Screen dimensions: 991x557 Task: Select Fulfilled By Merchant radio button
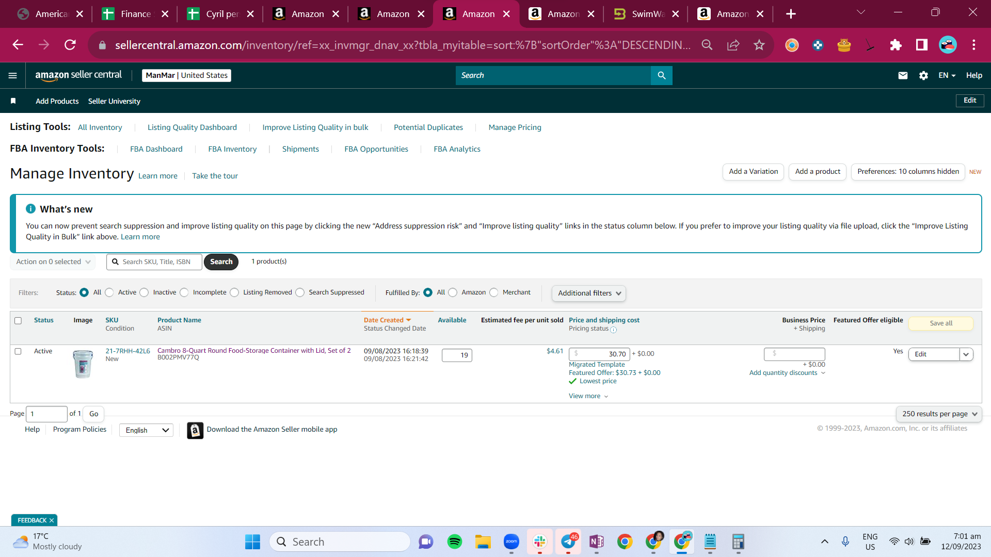493,292
